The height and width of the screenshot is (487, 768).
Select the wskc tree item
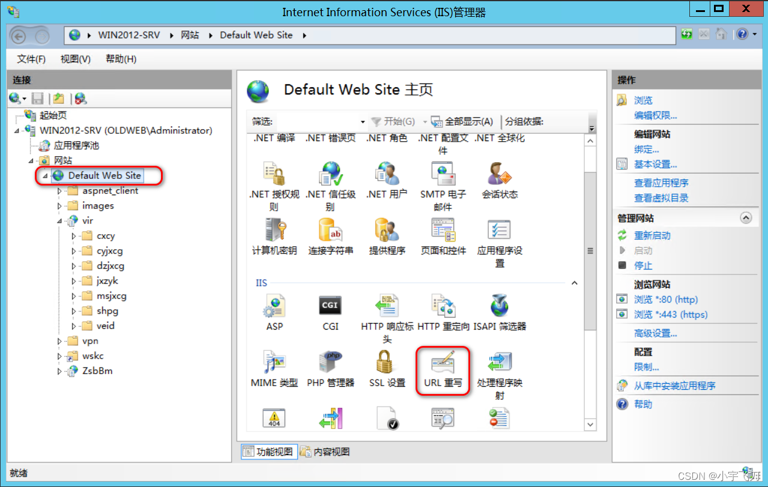click(x=93, y=356)
